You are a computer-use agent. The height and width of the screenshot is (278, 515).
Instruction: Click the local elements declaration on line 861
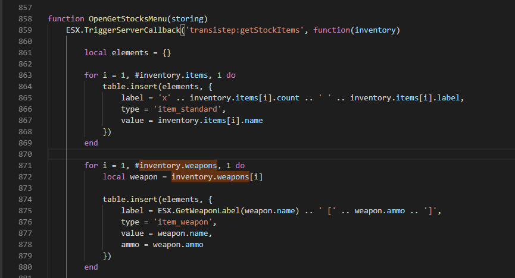[127, 53]
